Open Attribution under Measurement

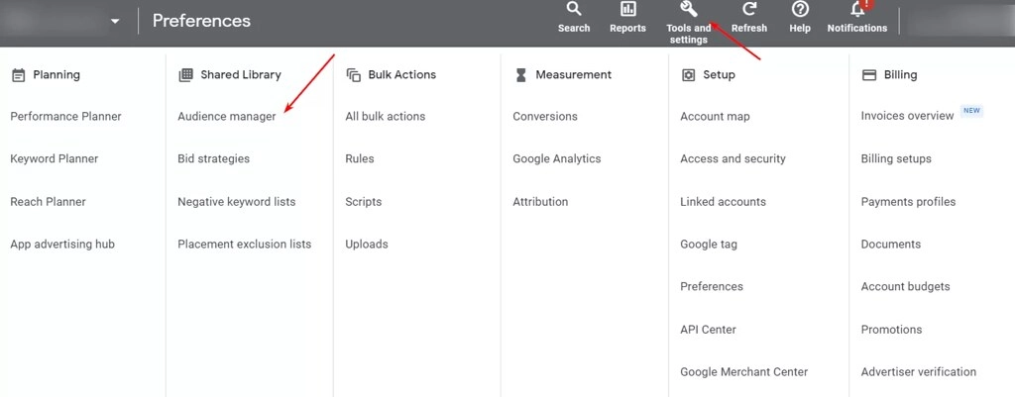(x=540, y=202)
